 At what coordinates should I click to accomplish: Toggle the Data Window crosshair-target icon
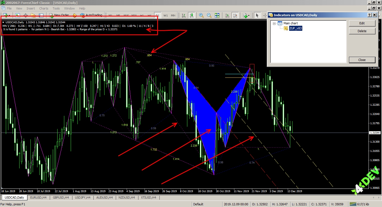(25, 15)
